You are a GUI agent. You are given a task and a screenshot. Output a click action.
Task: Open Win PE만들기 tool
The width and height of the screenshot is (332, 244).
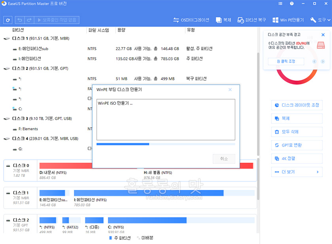tap(288, 20)
